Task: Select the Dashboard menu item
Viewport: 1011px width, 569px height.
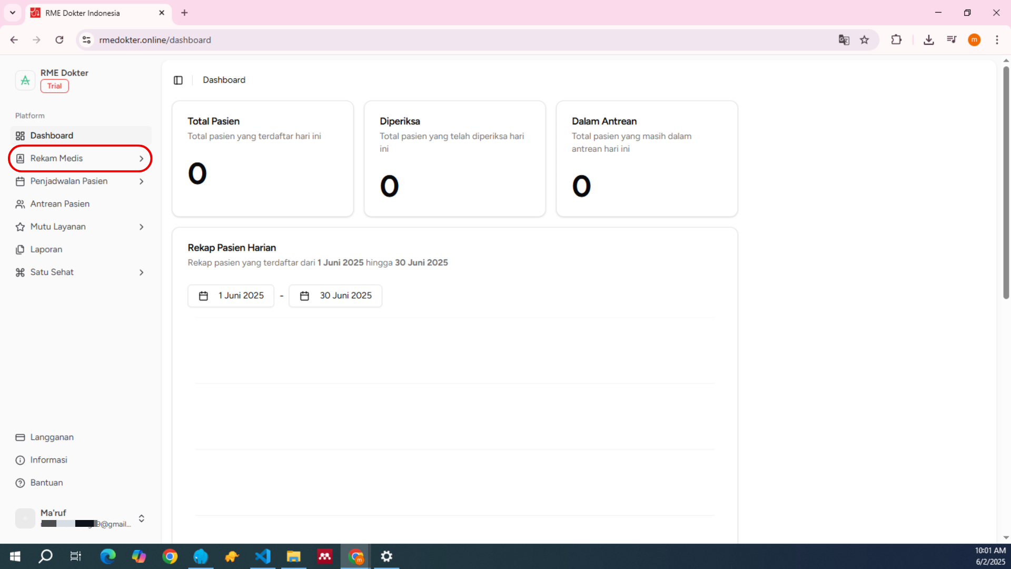Action: coord(52,135)
